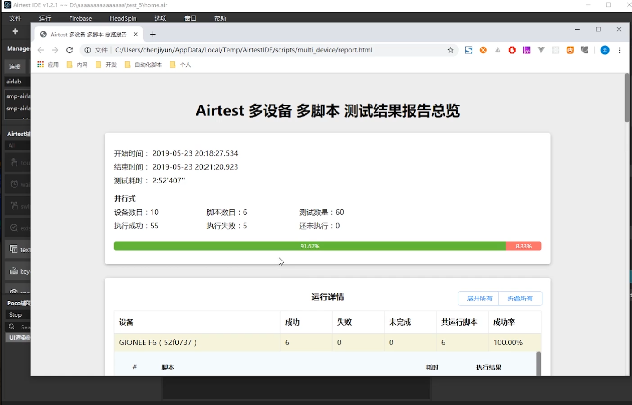The image size is (632, 405).
Task: Open the 运行 menu in Airtest IDE
Action: tap(45, 18)
